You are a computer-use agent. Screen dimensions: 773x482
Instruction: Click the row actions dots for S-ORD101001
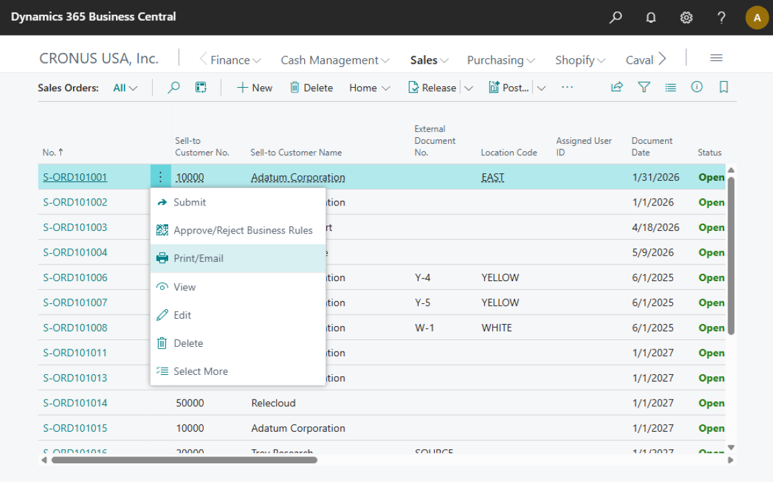pyautogui.click(x=160, y=177)
